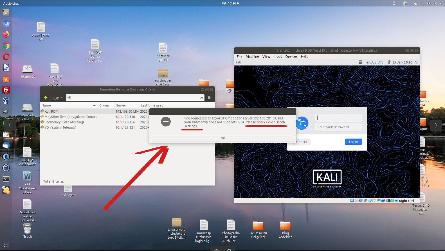
Task: Click the VirtualBox USB device status icon
Action: point(370,201)
